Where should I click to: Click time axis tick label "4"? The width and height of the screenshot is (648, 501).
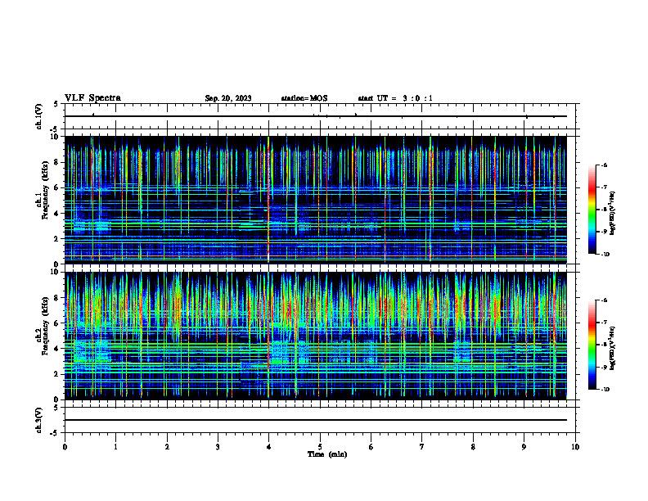269,447
